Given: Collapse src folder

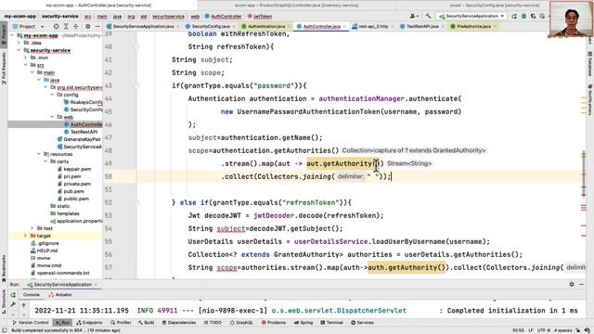Looking at the screenshot, I should click(x=25, y=65).
